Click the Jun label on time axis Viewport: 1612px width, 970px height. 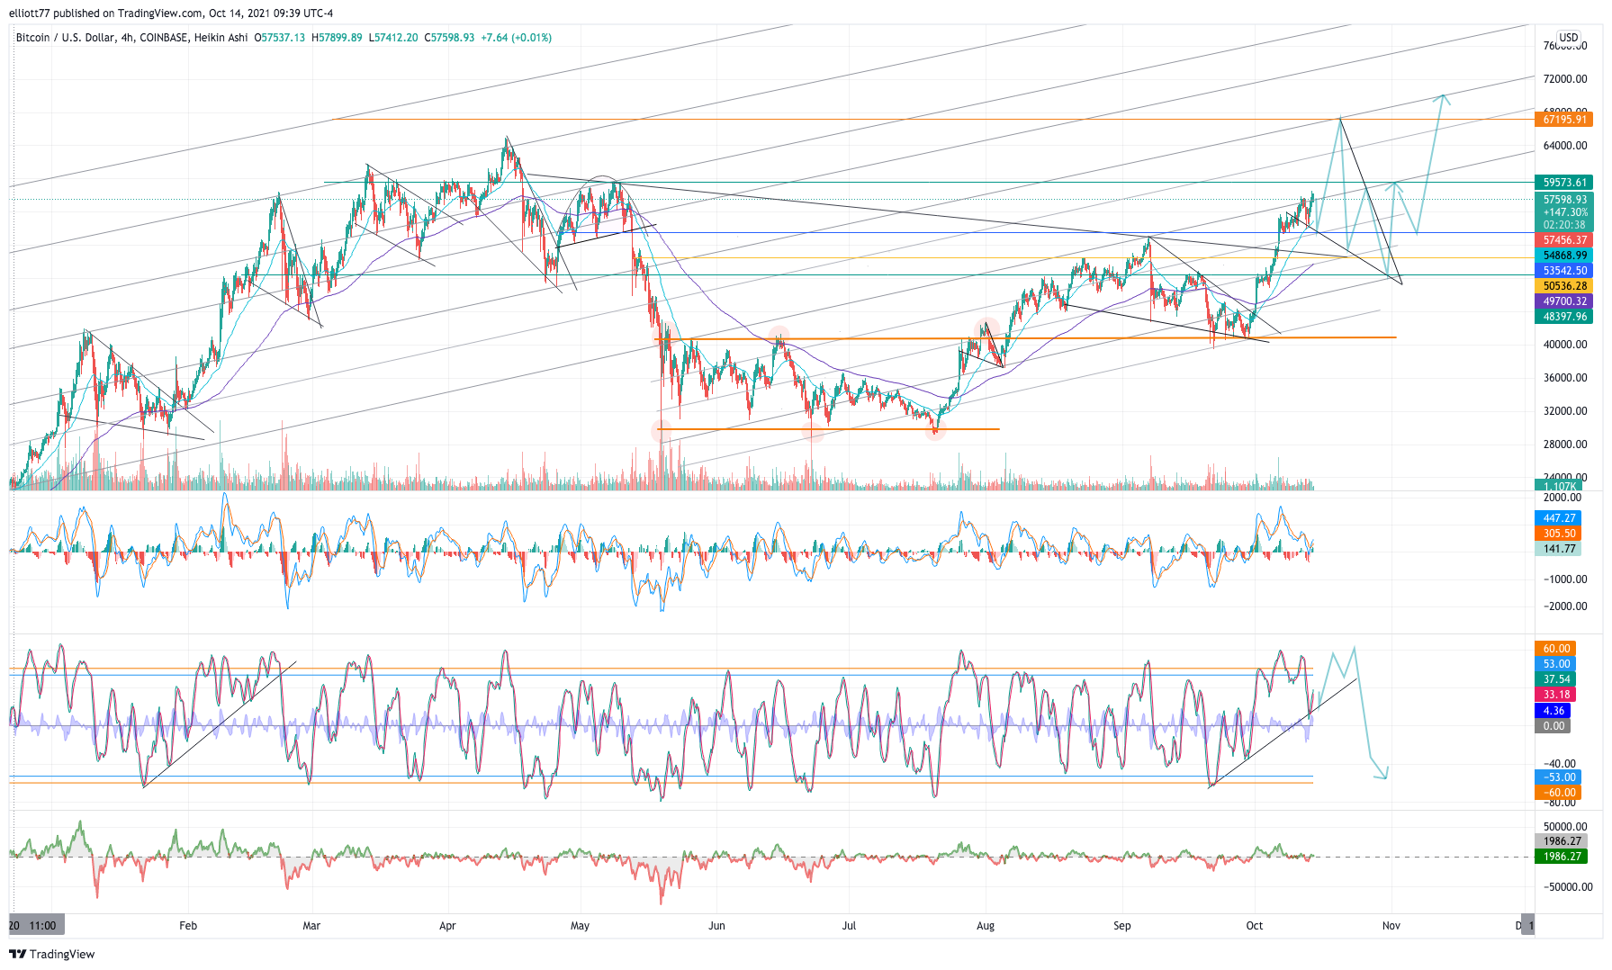click(716, 926)
